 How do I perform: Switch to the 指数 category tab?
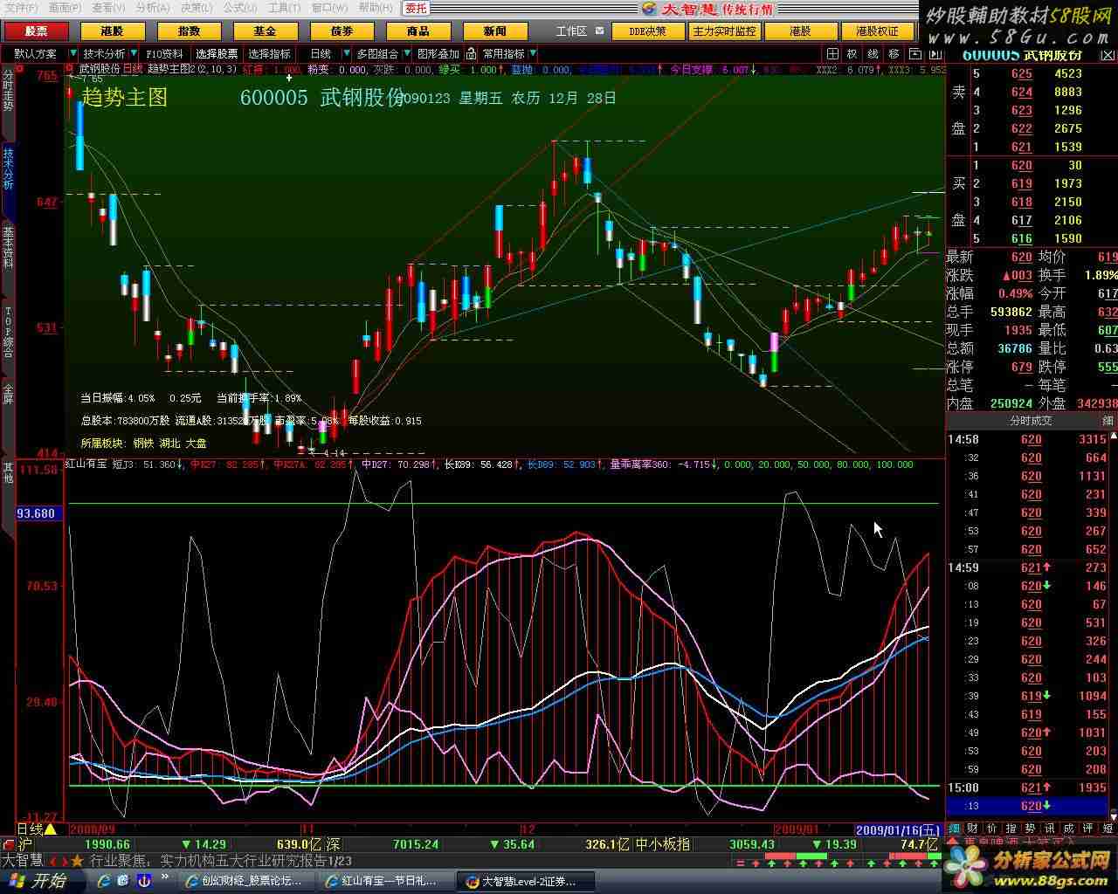[189, 31]
